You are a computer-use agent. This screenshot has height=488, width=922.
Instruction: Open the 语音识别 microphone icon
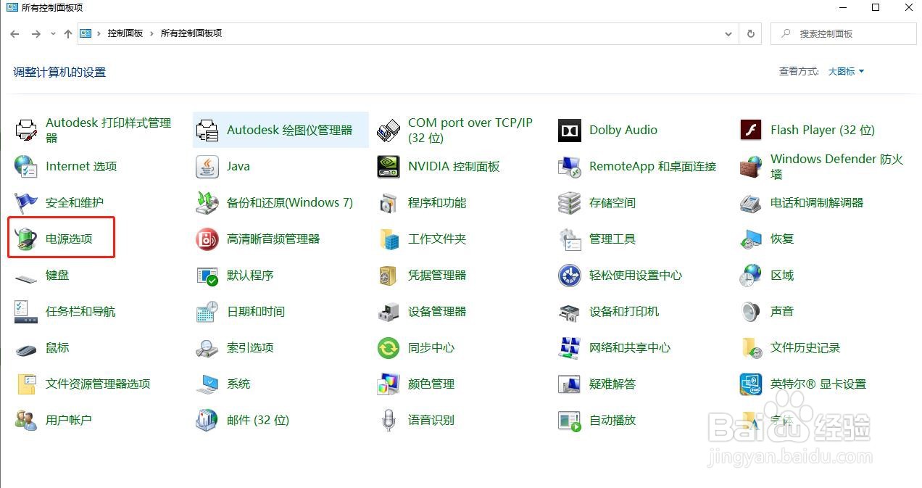(x=389, y=421)
